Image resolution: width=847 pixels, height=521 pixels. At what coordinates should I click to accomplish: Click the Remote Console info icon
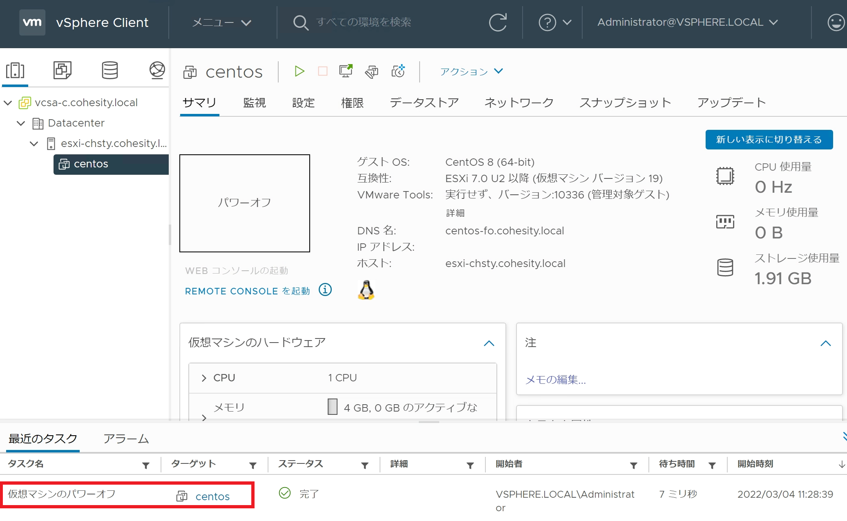pyautogui.click(x=325, y=290)
